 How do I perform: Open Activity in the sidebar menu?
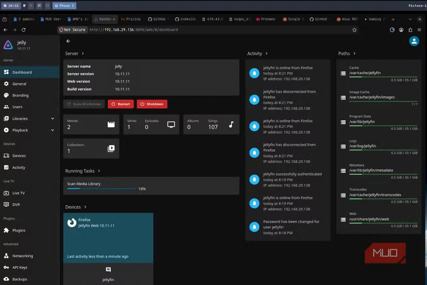pos(30,167)
